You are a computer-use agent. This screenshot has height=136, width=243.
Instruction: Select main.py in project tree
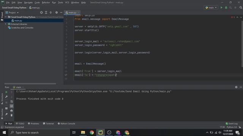tap(18, 20)
